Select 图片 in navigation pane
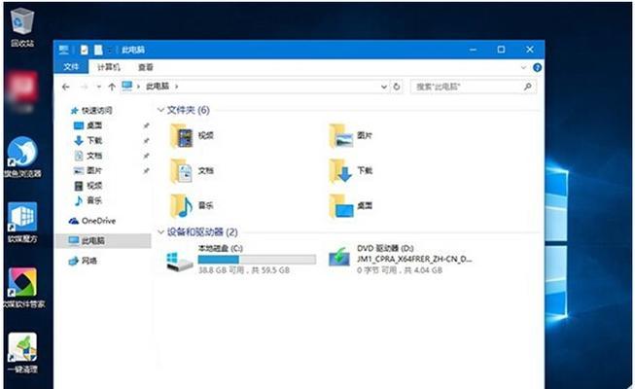The image size is (635, 389). 88,170
